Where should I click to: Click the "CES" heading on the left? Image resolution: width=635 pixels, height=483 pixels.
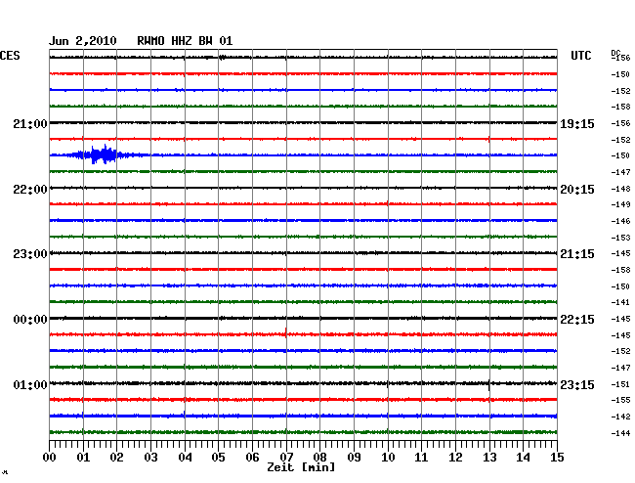pos(10,56)
